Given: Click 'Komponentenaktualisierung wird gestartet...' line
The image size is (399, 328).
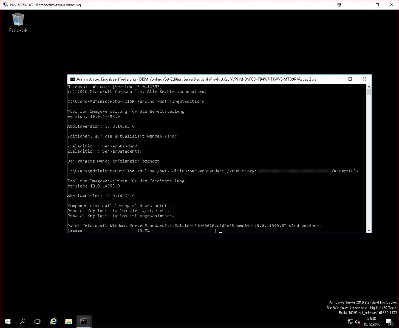Looking at the screenshot, I should coord(121,206).
